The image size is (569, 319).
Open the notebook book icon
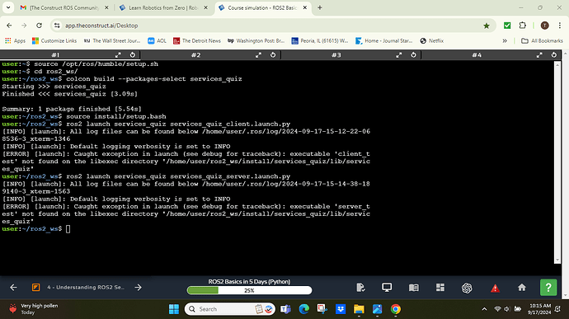coord(414,288)
